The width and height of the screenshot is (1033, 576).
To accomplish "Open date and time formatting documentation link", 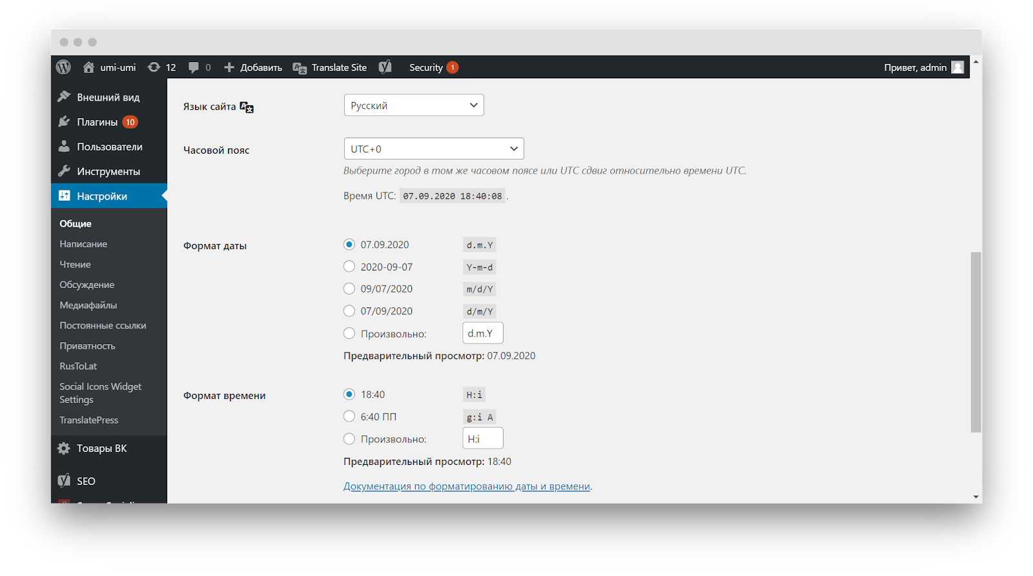I will coord(467,486).
